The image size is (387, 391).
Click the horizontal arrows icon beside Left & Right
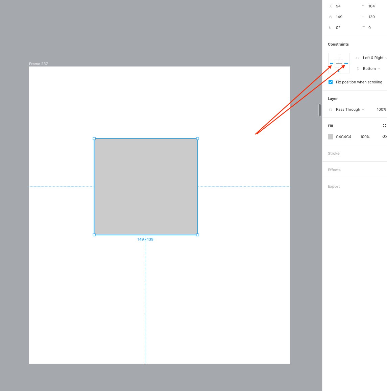[358, 58]
